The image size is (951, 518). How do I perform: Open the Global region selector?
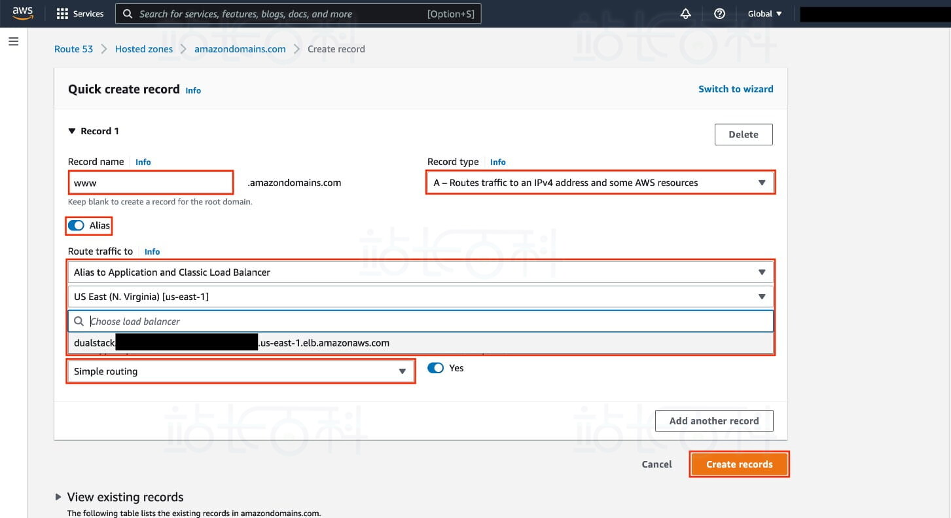pos(765,14)
